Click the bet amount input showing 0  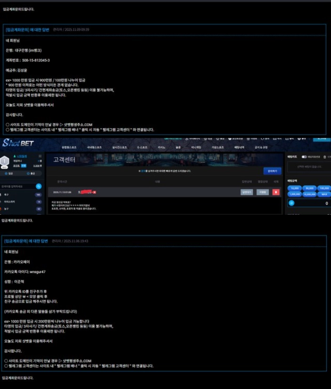tap(313, 203)
